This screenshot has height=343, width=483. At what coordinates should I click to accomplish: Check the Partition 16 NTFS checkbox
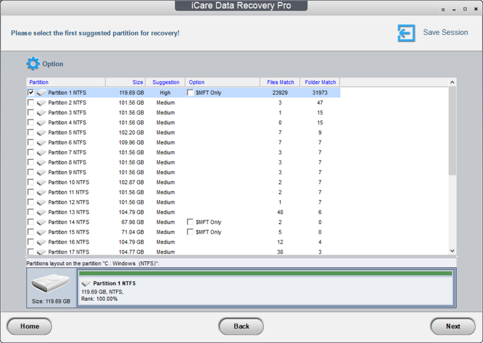coord(31,241)
